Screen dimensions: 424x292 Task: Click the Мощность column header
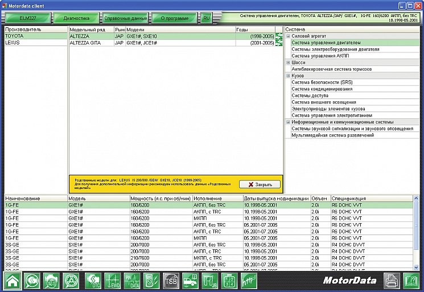[x=161, y=199]
